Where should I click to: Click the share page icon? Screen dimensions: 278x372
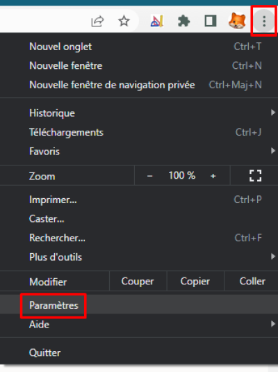point(97,22)
